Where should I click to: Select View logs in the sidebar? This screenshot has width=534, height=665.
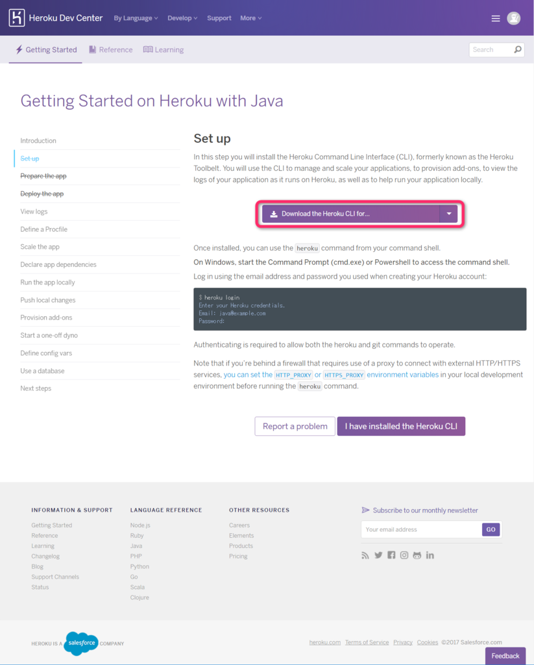point(34,211)
